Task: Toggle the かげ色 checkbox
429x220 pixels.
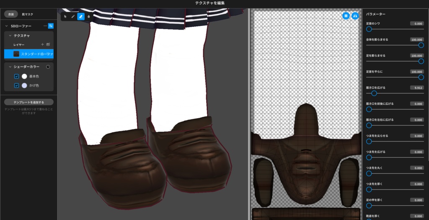Action: coord(16,86)
